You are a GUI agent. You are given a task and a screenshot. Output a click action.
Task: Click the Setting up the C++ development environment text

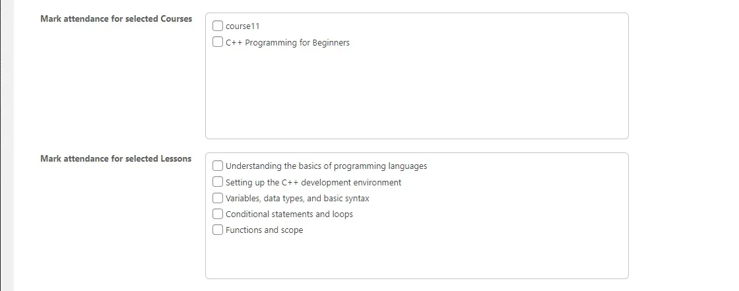click(313, 183)
